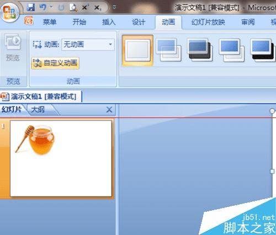Viewport: 276px width, 235px height.
Task: Open the 无动画 animation dropdown
Action: click(88, 44)
